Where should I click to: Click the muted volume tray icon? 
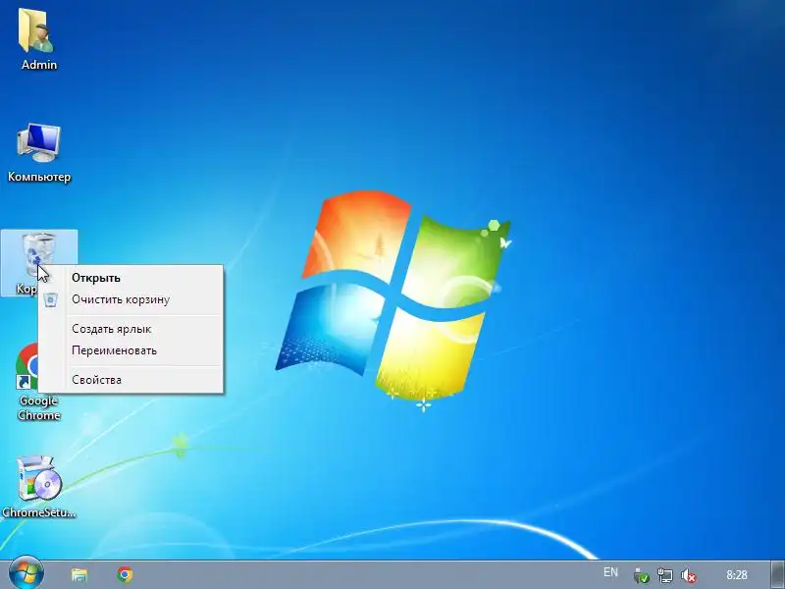[x=689, y=575]
